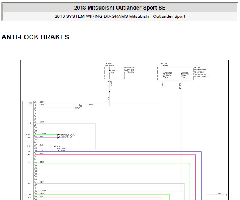Click the 'PNK' wire label at pin 19

tap(41, 153)
